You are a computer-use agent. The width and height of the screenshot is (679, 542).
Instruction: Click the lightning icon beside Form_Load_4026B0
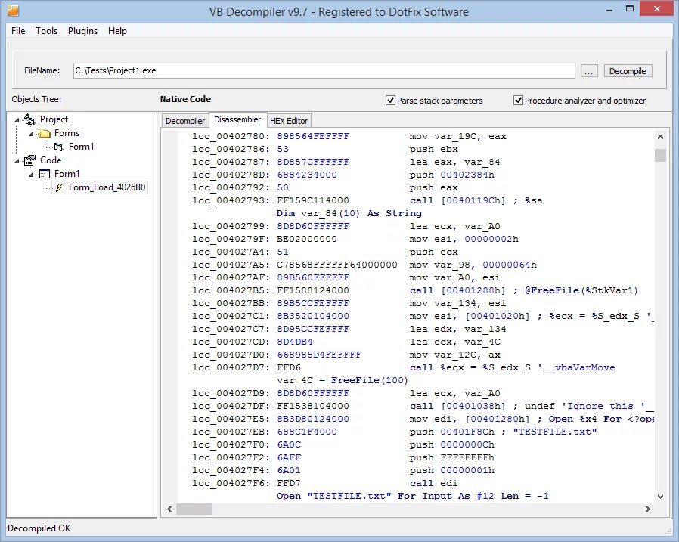pos(59,187)
